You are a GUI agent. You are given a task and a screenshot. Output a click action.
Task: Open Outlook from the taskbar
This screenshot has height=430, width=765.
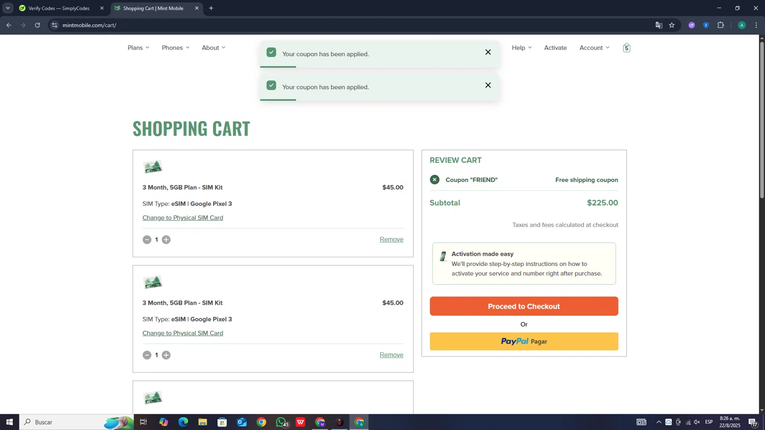[242, 422]
